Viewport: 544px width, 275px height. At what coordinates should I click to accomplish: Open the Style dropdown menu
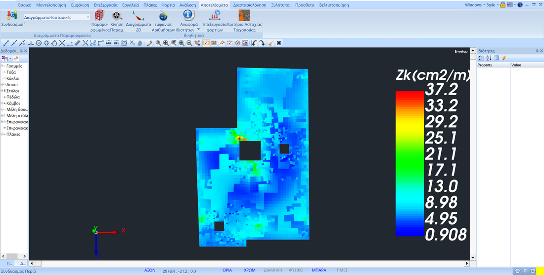click(x=492, y=5)
